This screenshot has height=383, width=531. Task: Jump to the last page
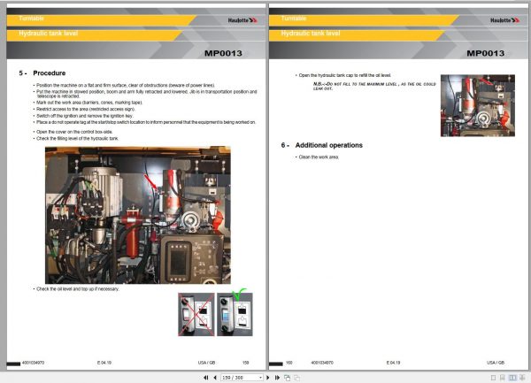pyautogui.click(x=277, y=378)
